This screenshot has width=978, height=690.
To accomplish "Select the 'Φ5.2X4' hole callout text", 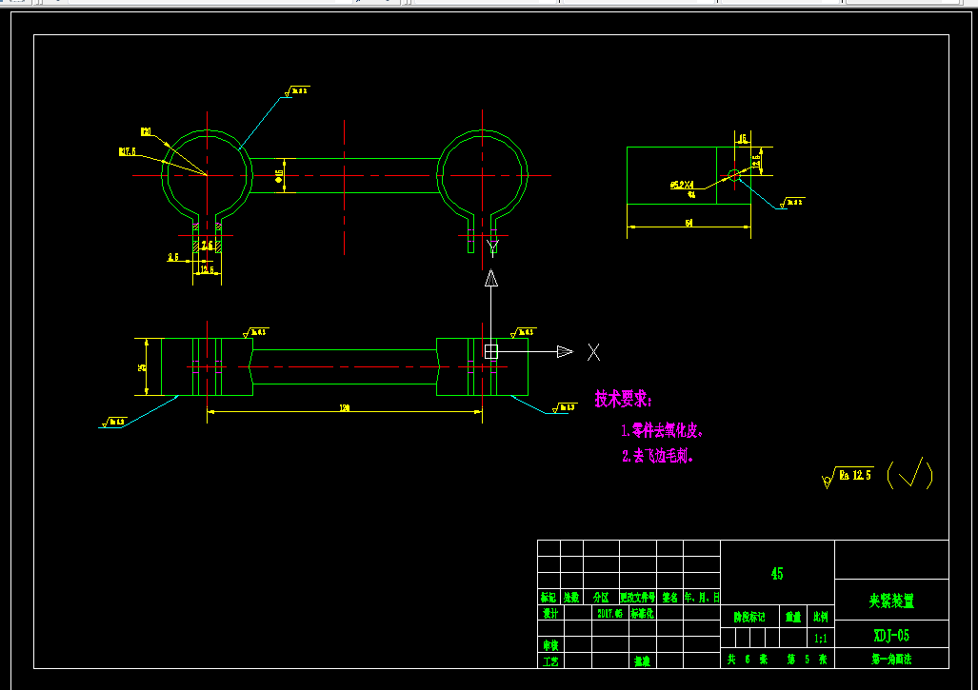I will [682, 186].
